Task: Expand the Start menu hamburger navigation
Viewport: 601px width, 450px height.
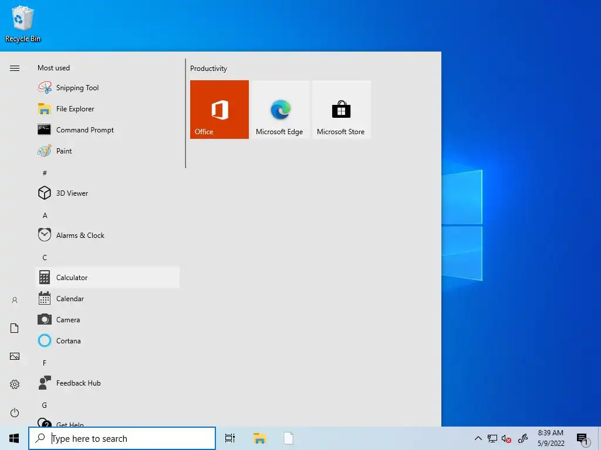Action: pos(15,68)
